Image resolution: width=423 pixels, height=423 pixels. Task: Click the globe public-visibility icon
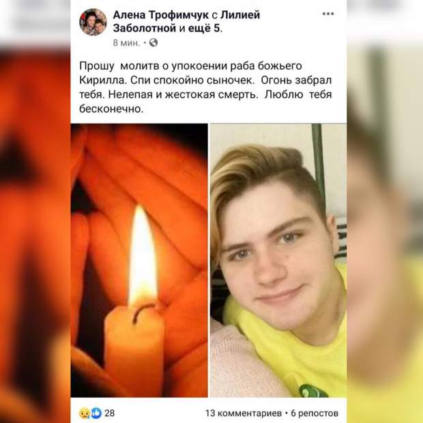pos(154,42)
